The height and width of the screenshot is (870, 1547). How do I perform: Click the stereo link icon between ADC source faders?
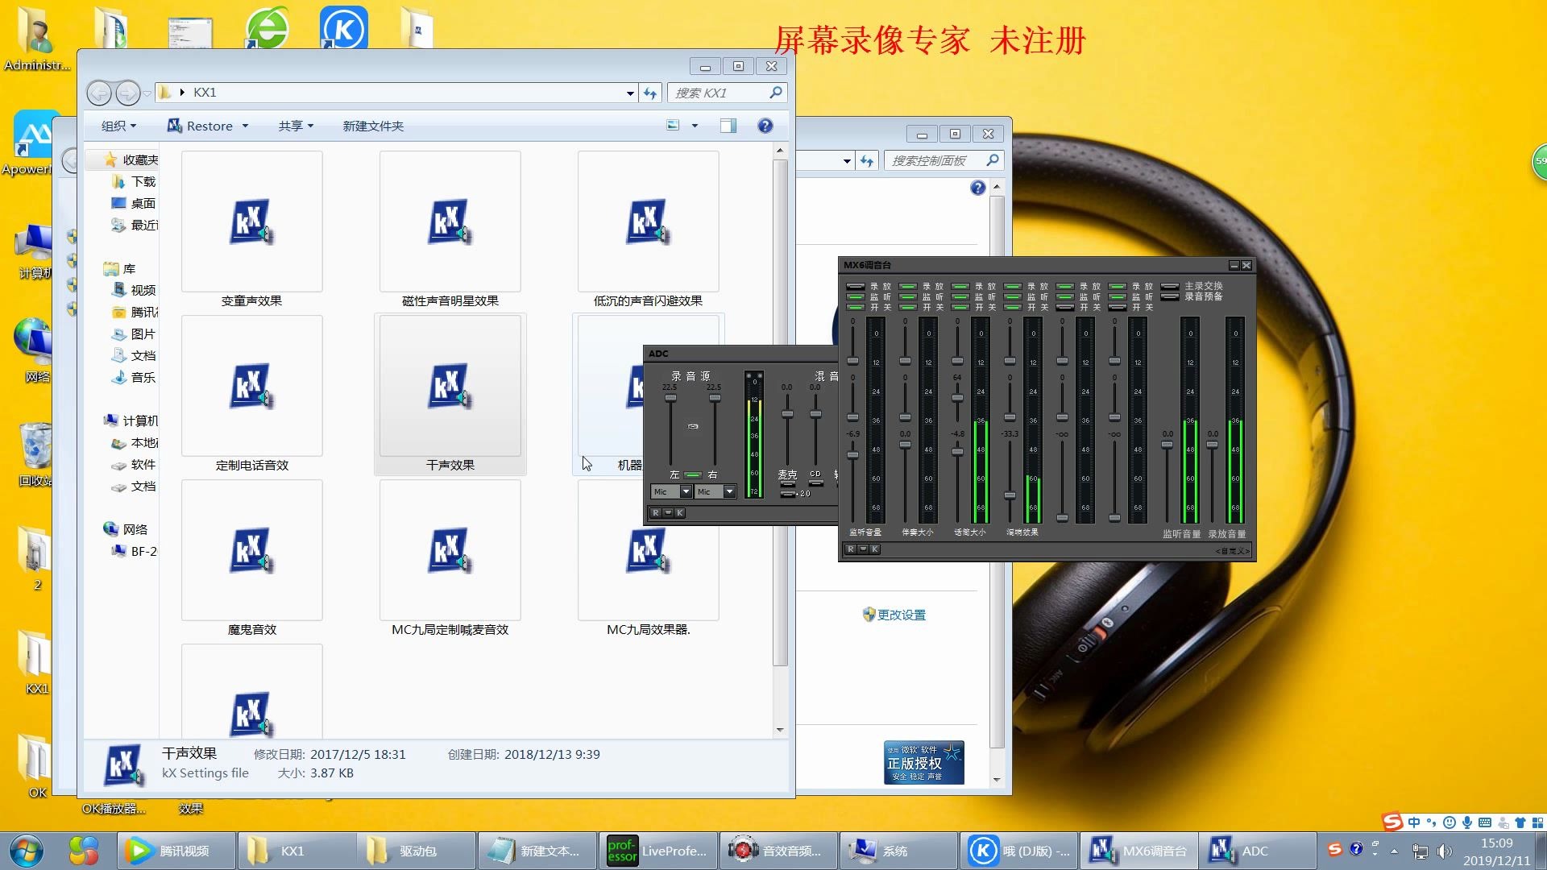click(x=693, y=426)
